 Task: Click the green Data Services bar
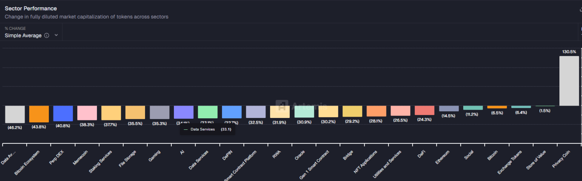tap(208, 112)
